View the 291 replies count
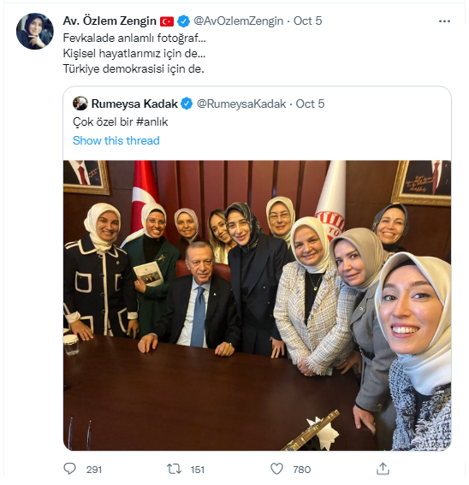469x485 pixels. (x=94, y=470)
